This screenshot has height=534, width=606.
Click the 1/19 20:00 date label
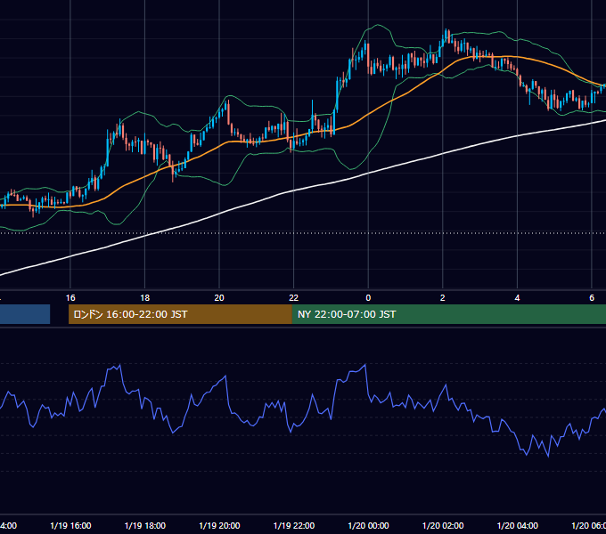coord(219,526)
